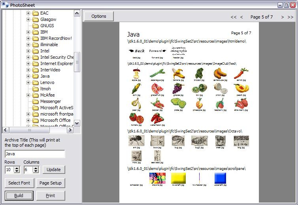298x205 pixels.
Task: Select the Microsoft ActiveSync folder icon
Action: [35, 108]
